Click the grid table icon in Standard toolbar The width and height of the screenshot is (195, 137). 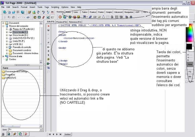click(x=117, y=17)
